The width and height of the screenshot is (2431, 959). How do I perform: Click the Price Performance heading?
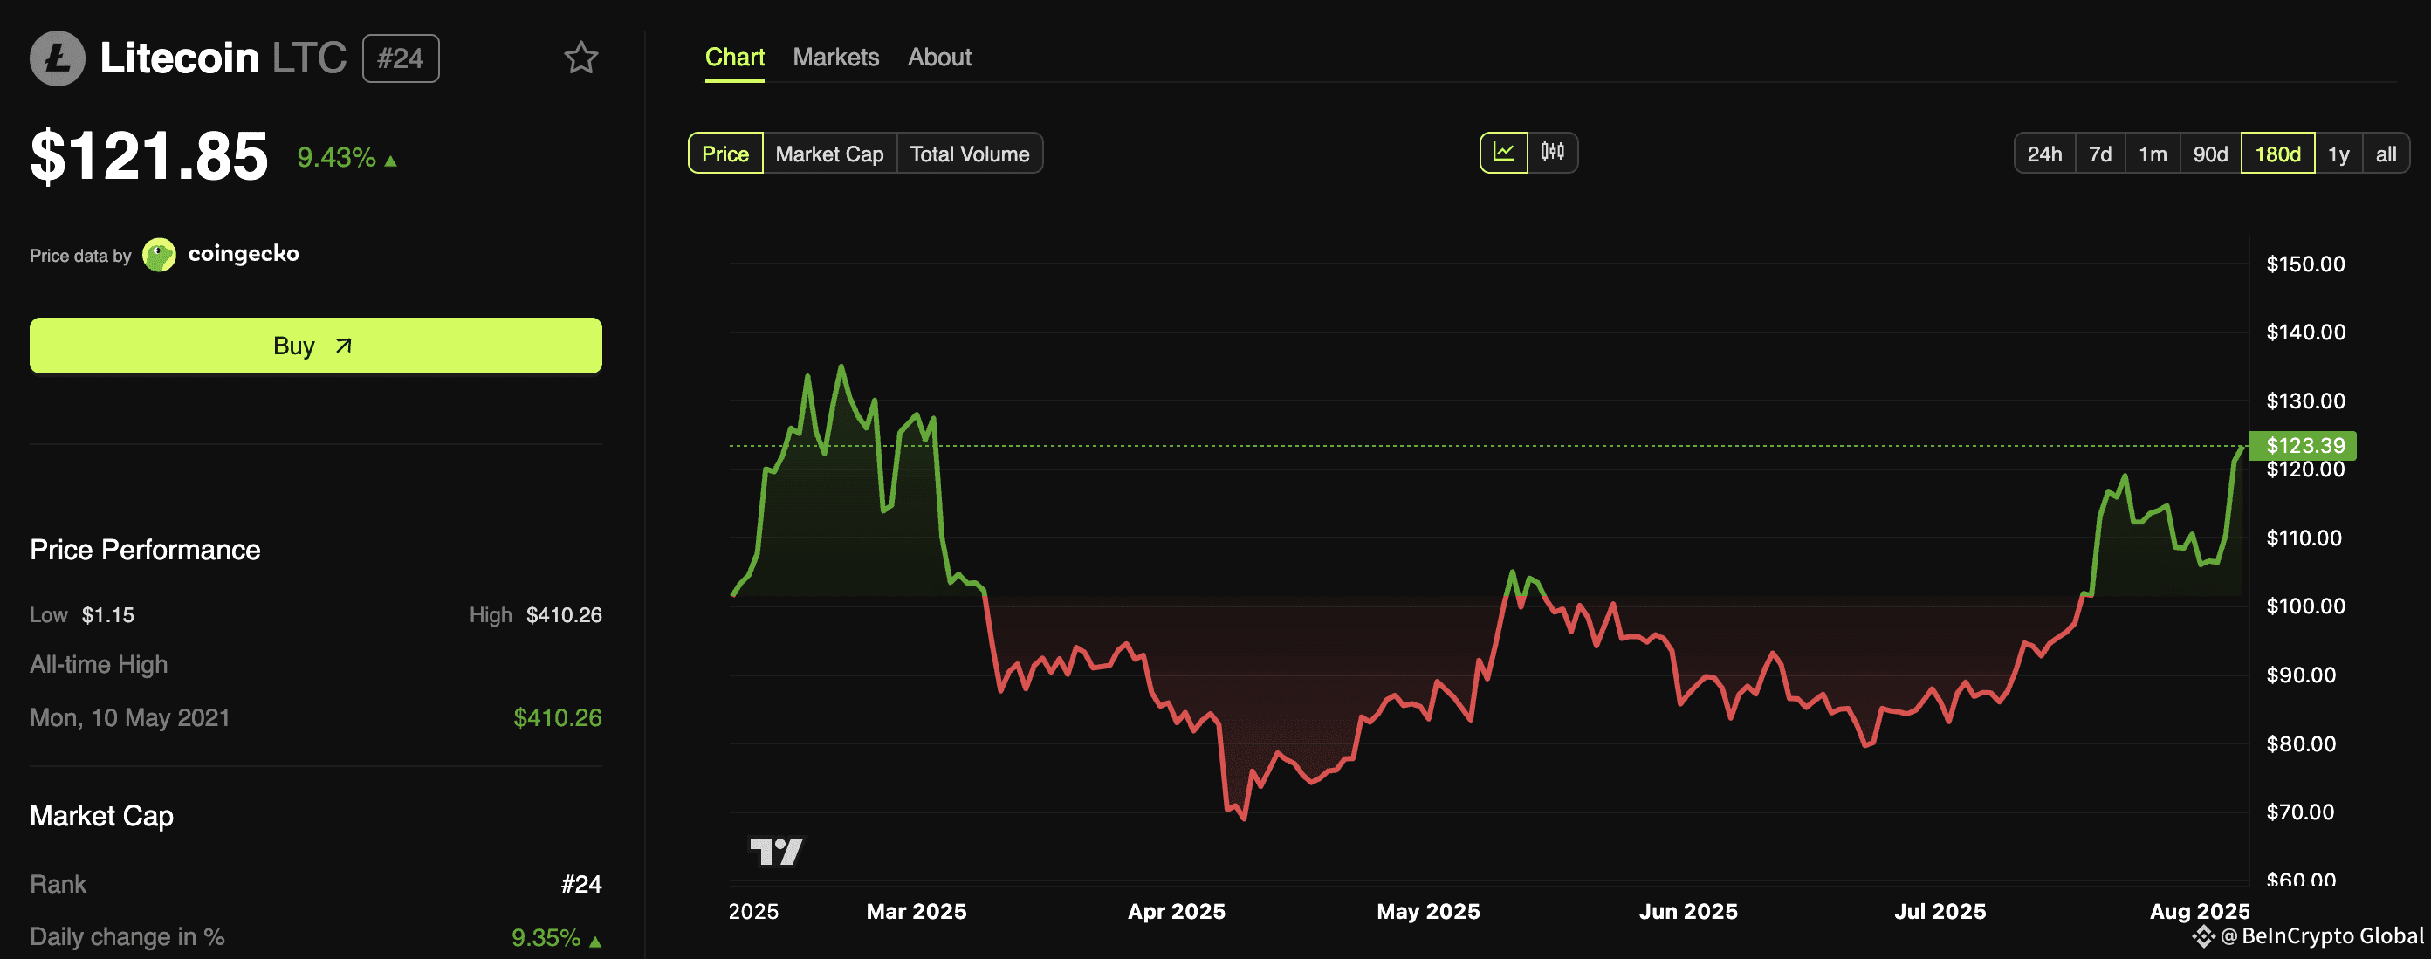(144, 550)
